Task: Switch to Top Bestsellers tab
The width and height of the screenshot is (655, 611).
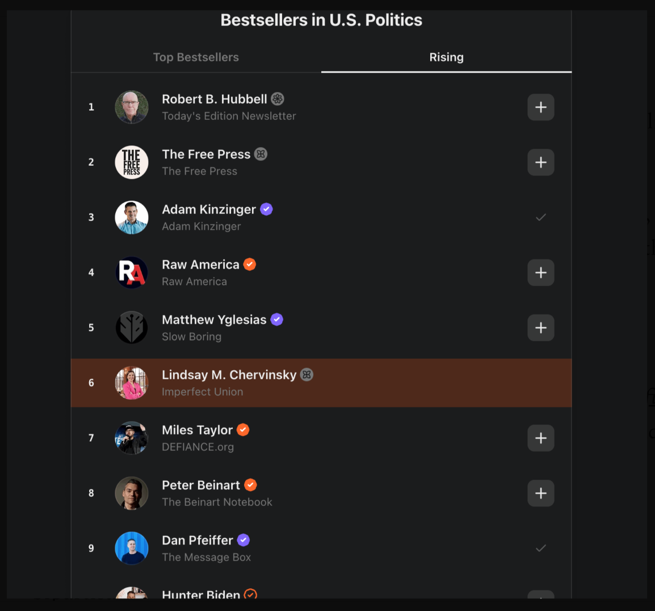Action: [196, 57]
